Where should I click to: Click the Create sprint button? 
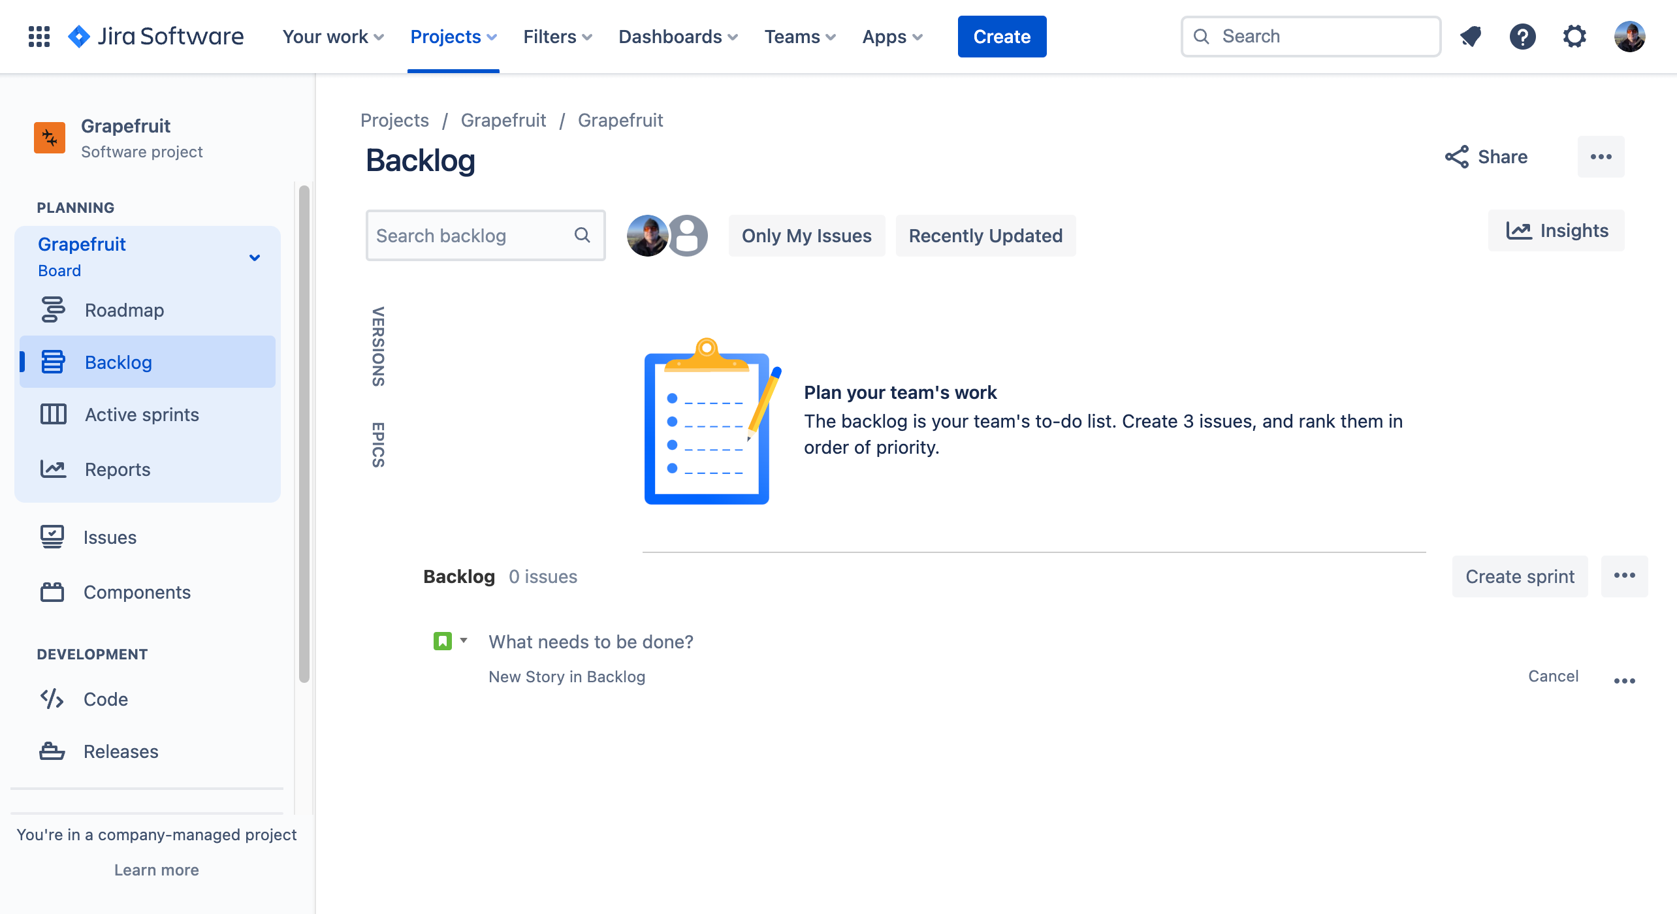click(1519, 576)
